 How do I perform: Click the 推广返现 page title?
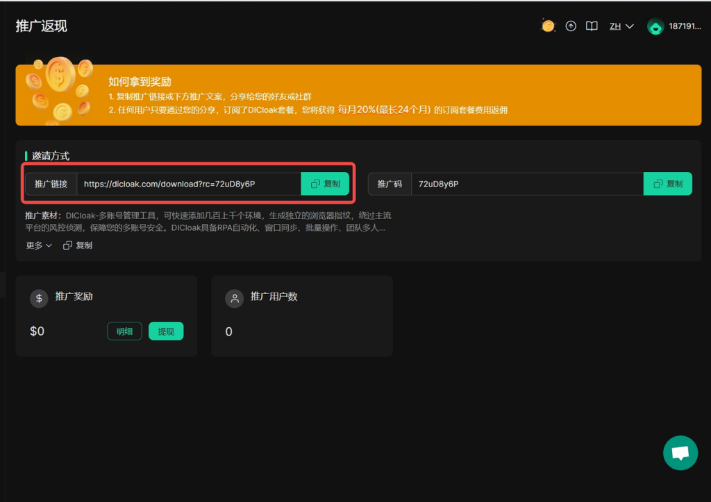coord(41,26)
